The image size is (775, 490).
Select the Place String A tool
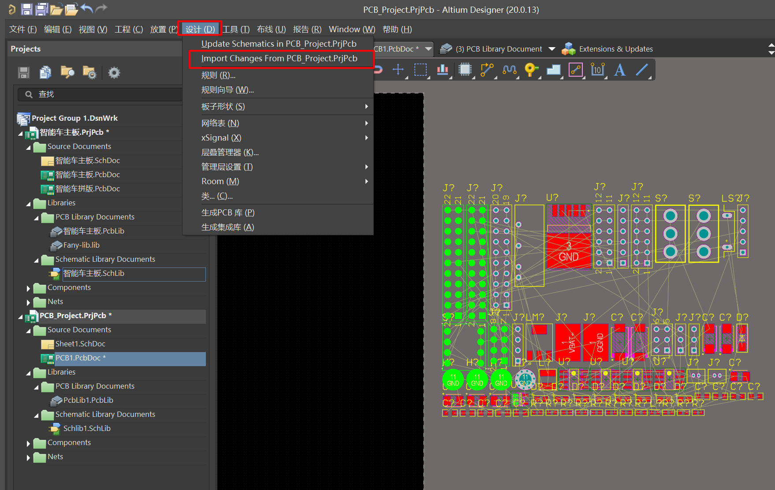[620, 70]
